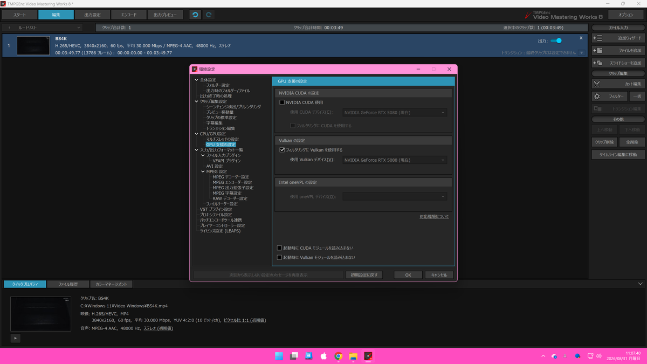
Task: Click クリップ削除 button
Action: pyautogui.click(x=604, y=142)
